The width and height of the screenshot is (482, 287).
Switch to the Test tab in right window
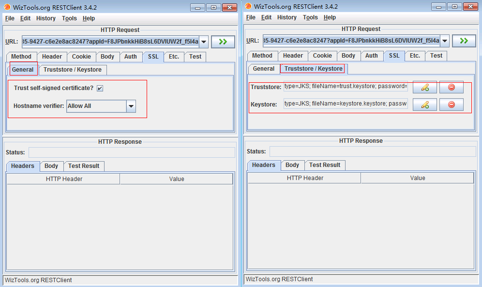pyautogui.click(x=436, y=56)
